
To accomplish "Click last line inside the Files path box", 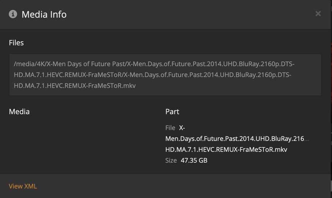I will 75,86.
